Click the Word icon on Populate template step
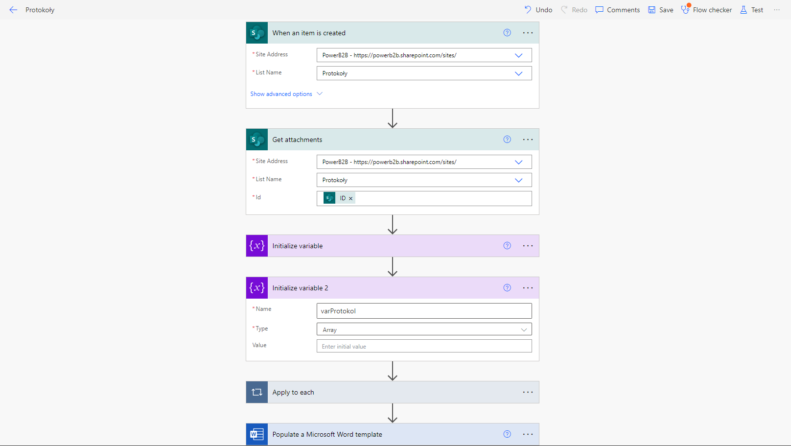 click(x=257, y=434)
